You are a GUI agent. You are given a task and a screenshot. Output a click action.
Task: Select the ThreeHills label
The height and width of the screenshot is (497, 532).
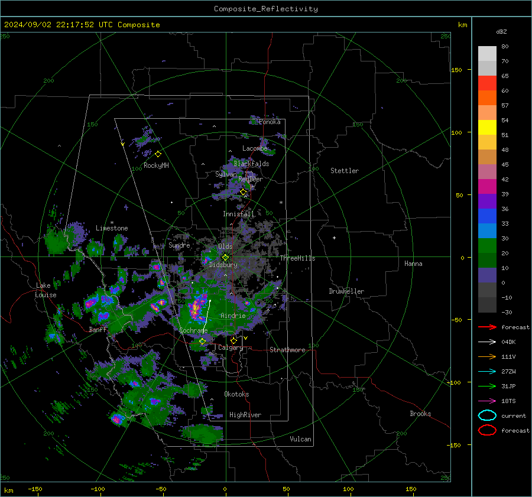[297, 258]
